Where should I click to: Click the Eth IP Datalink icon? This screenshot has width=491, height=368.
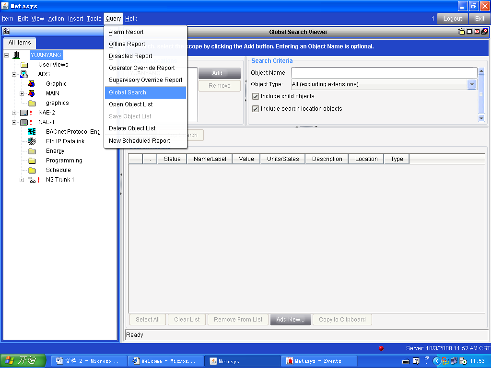click(31, 141)
